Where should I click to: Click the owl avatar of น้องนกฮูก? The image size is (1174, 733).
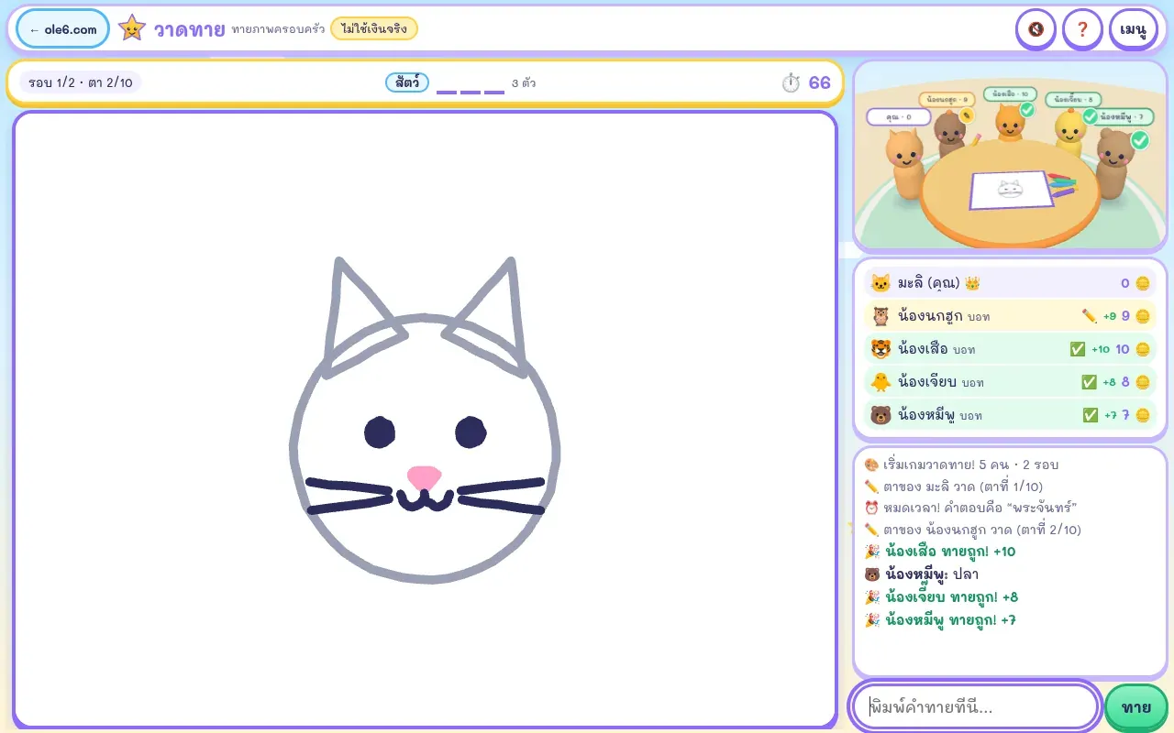point(880,316)
